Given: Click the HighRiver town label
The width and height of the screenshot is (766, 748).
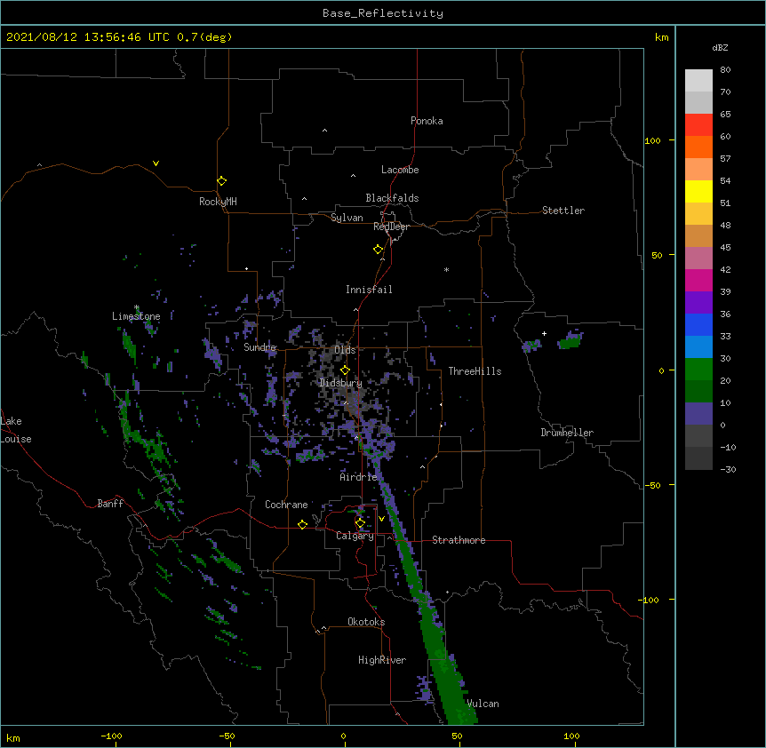Looking at the screenshot, I should click(382, 660).
